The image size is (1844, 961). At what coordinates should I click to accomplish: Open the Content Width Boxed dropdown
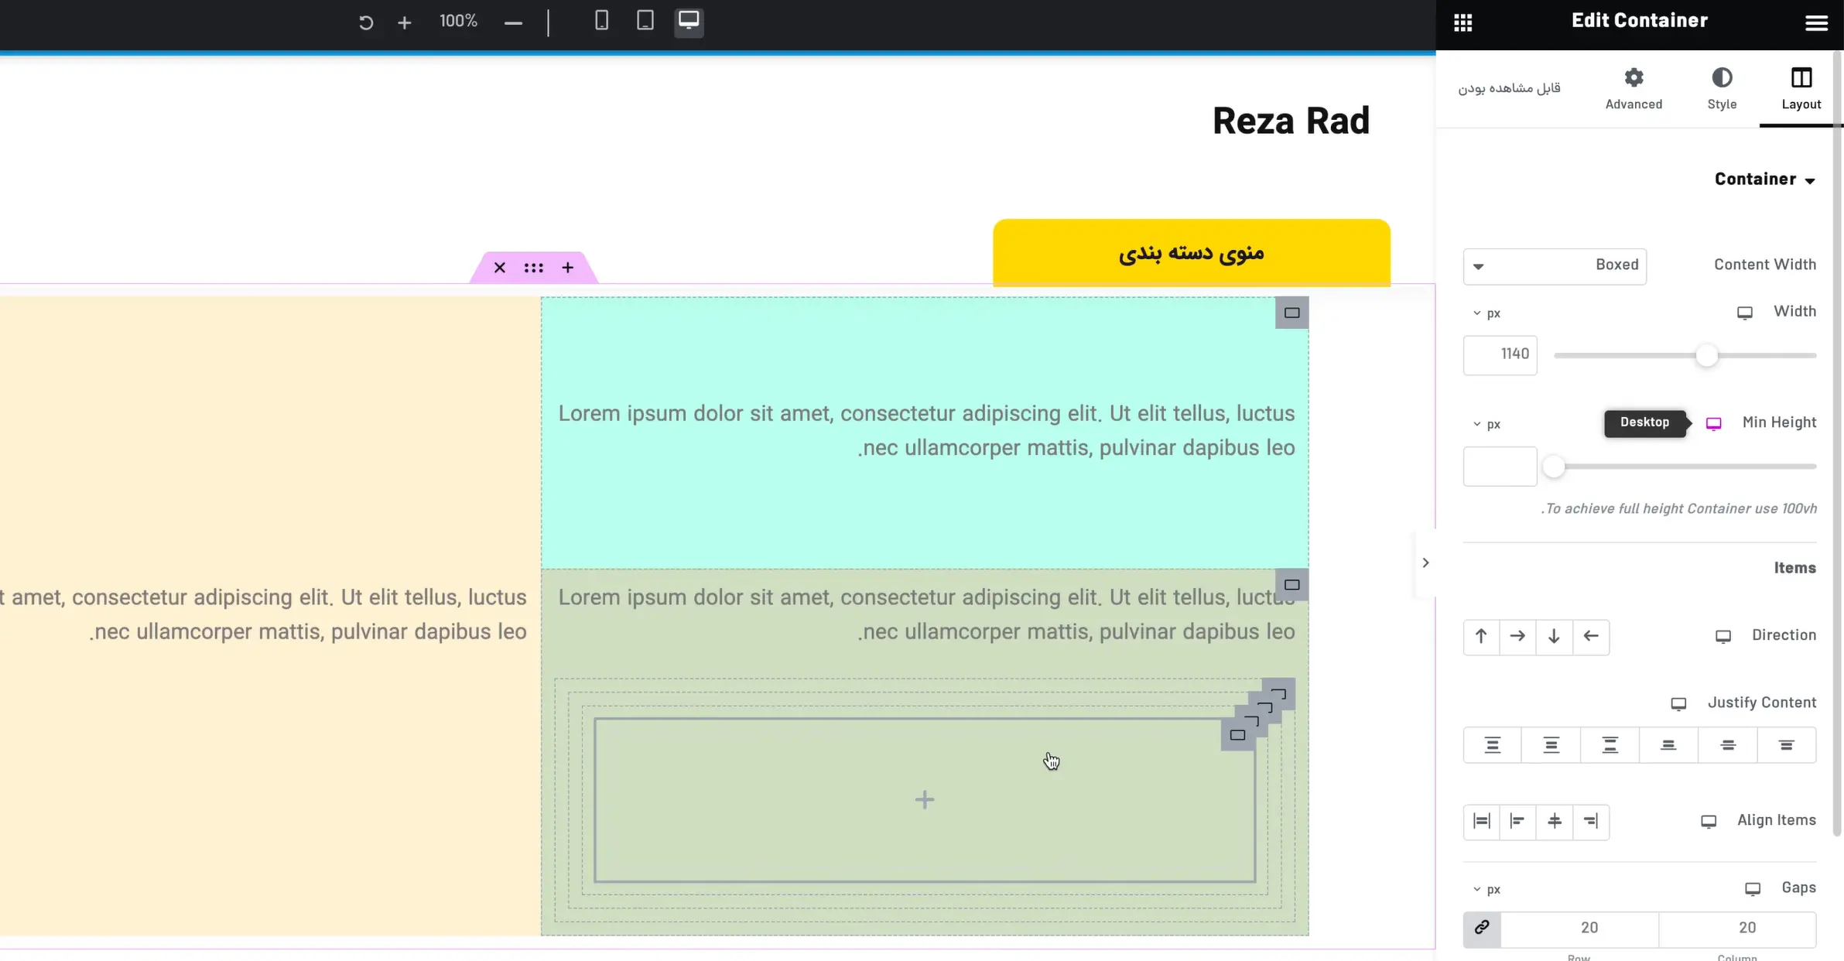click(x=1554, y=265)
